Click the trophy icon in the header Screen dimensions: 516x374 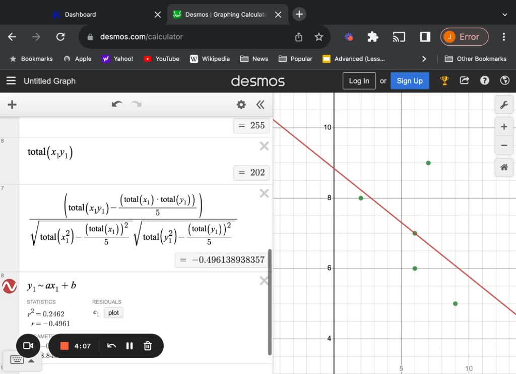pyautogui.click(x=444, y=80)
